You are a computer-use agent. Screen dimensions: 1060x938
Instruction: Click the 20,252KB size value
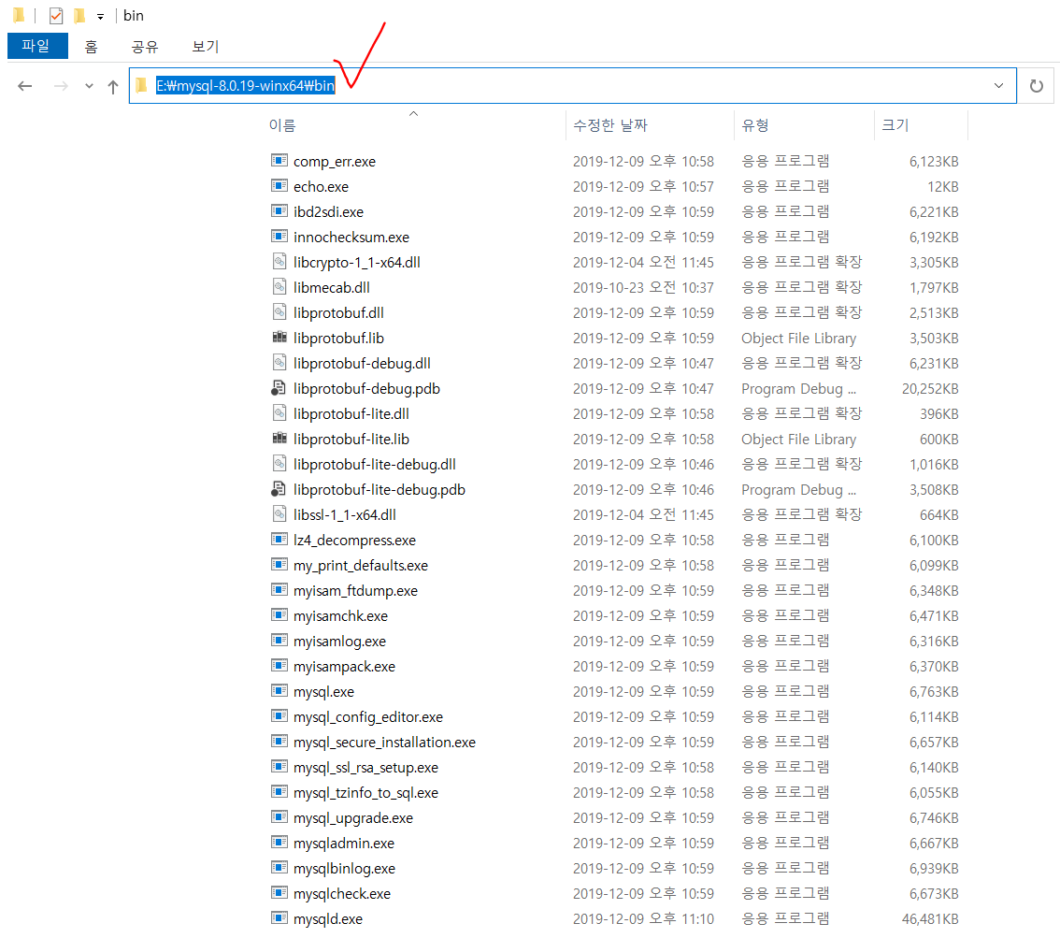pyautogui.click(x=930, y=388)
